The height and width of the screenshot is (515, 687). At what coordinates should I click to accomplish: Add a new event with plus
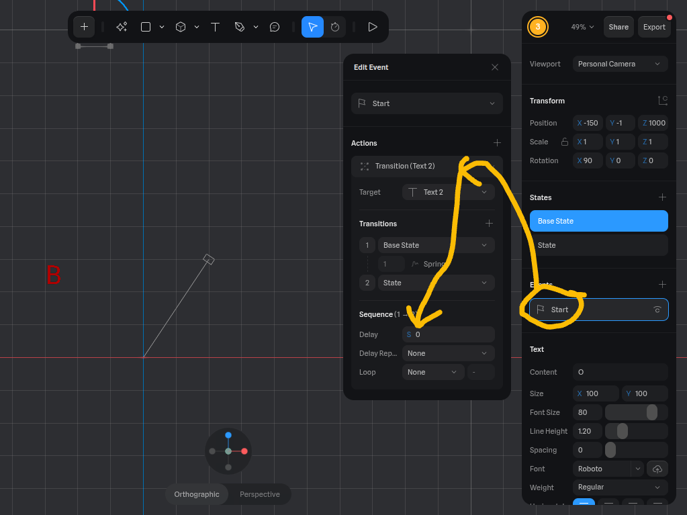pyautogui.click(x=662, y=285)
